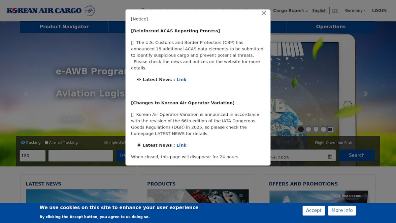Image resolution: width=396 pixels, height=223 pixels.
Task: Go to previous banner slide arrow
Action: 26,94
